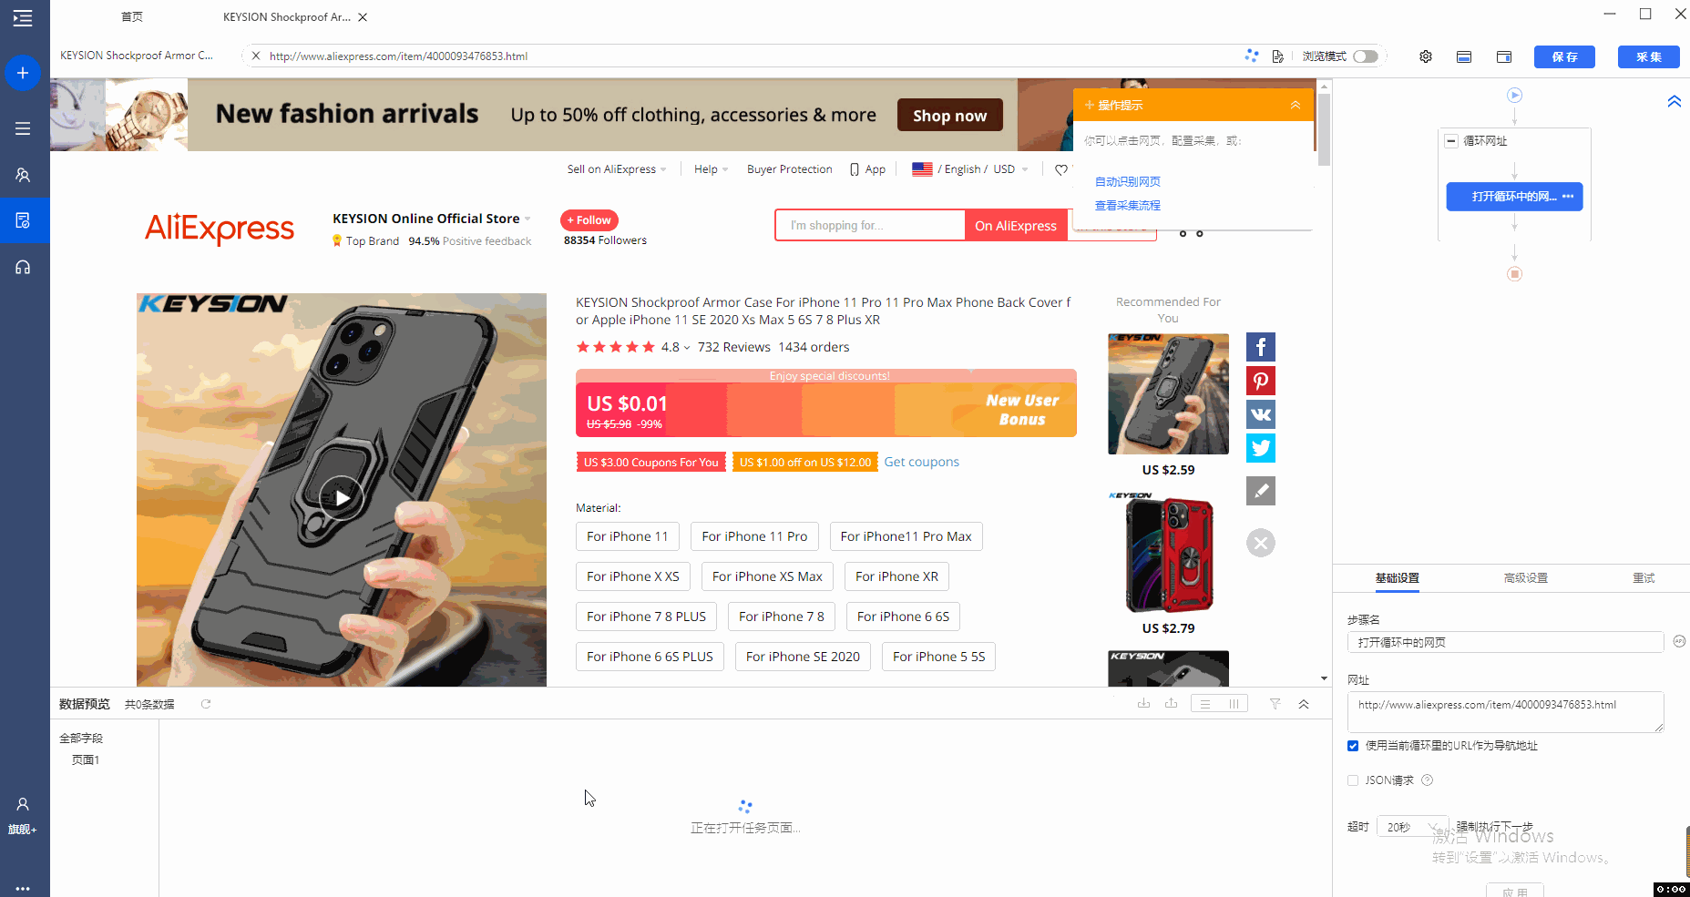Click the start play node in workflow
The width and height of the screenshot is (1690, 897).
pyautogui.click(x=1514, y=95)
